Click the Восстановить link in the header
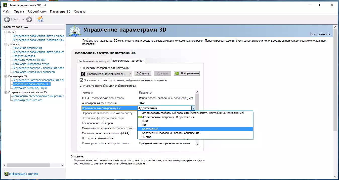339x180 pixels. point(320,34)
